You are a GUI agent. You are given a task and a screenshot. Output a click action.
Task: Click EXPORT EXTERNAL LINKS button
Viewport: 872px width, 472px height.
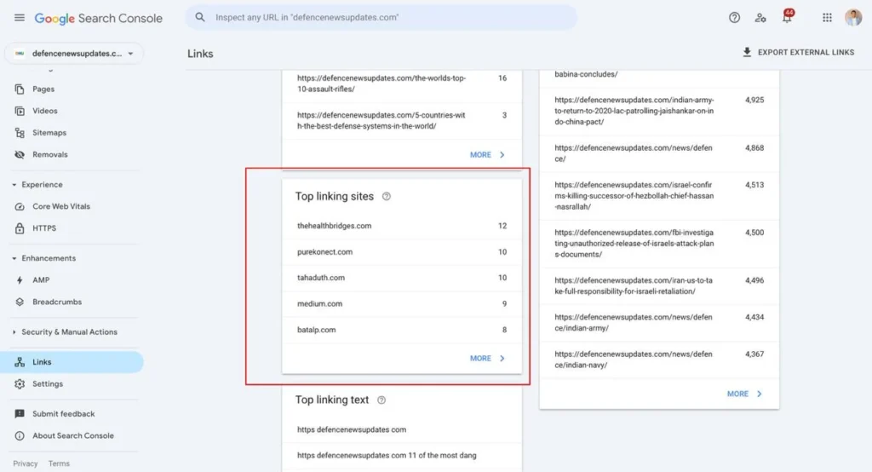point(798,52)
